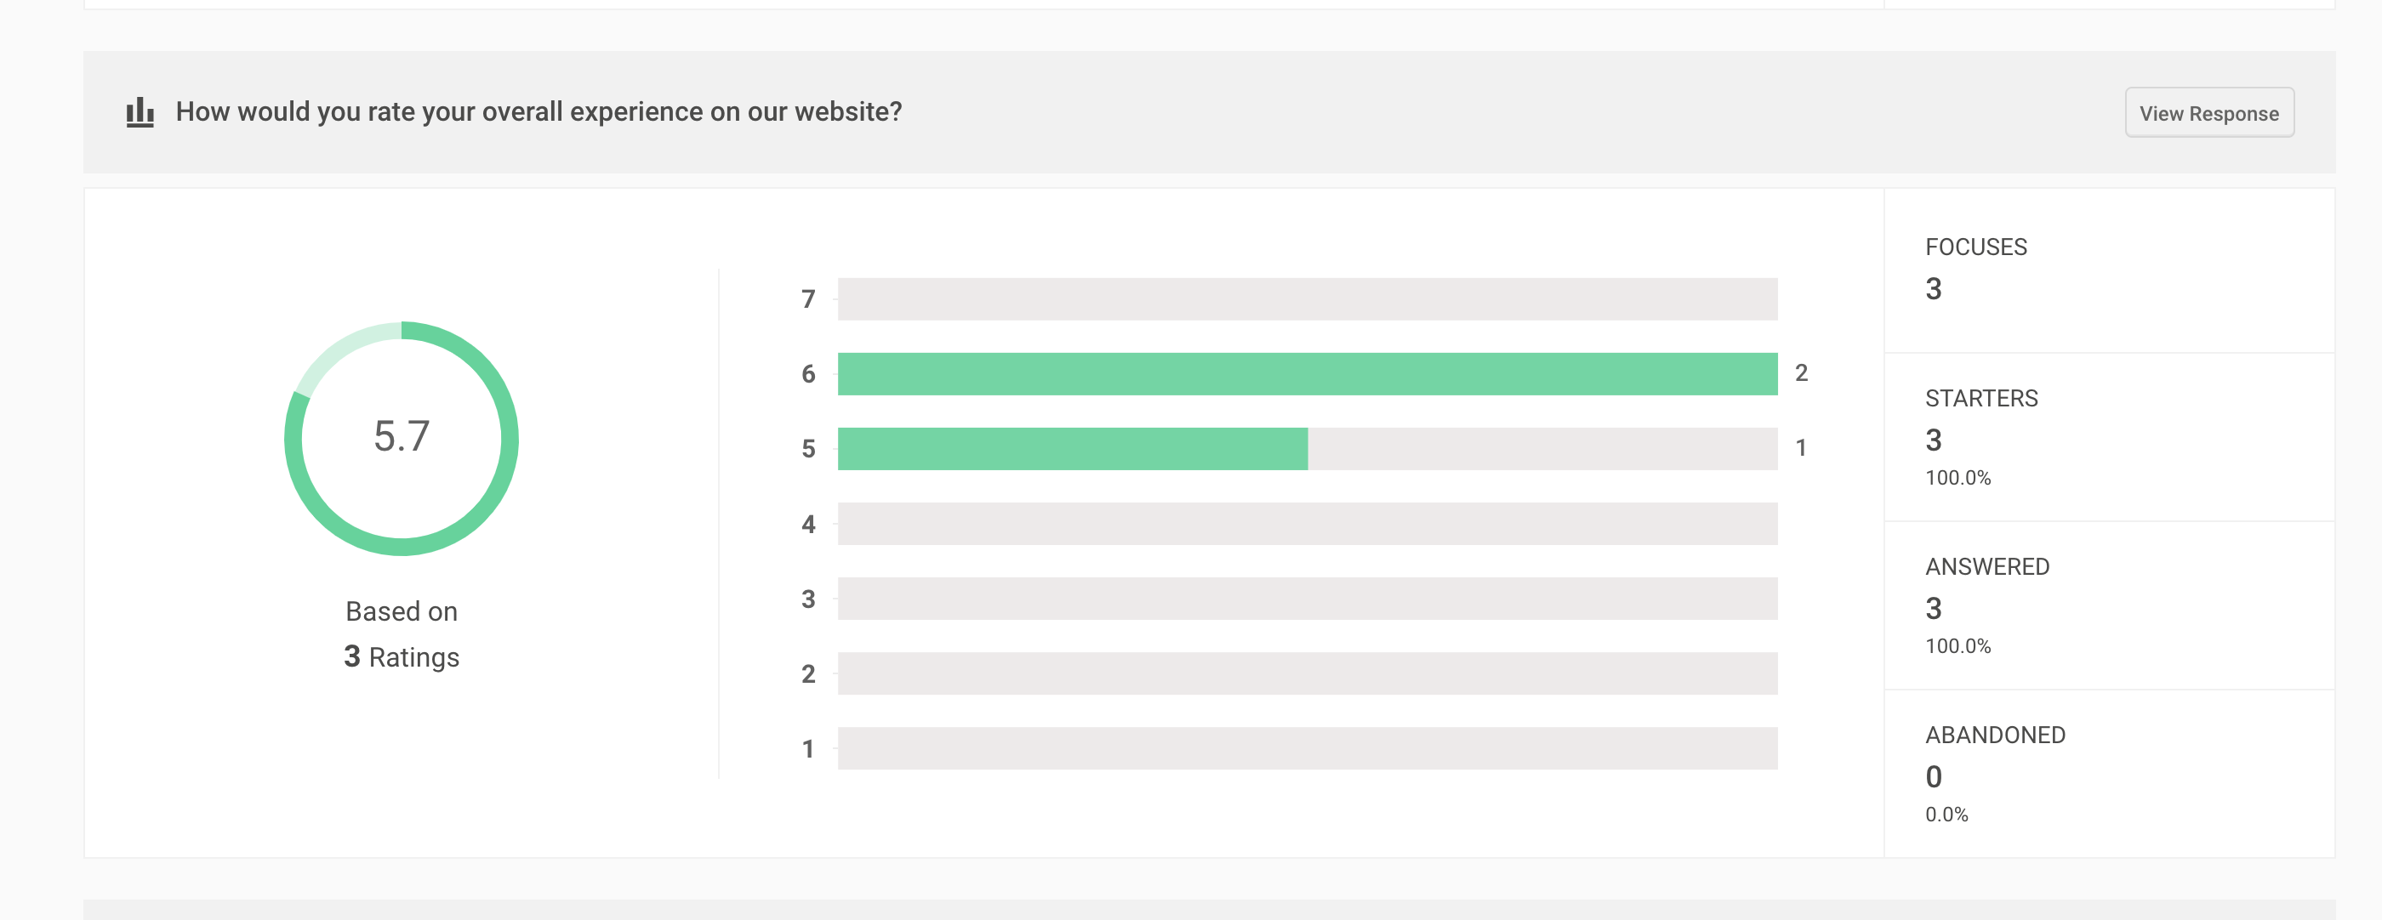The width and height of the screenshot is (2382, 920).
Task: Click the question title about overall website experience
Action: coord(539,112)
